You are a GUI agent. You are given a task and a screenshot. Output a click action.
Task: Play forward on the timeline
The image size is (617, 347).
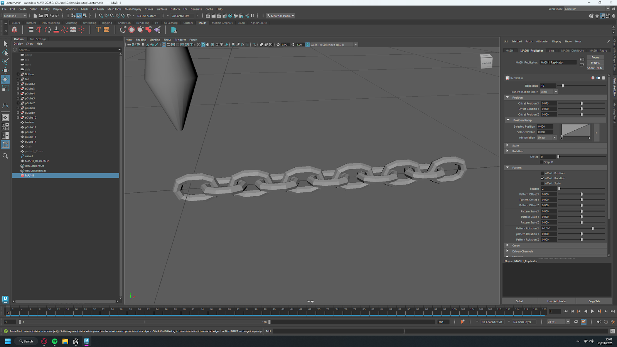click(x=592, y=311)
